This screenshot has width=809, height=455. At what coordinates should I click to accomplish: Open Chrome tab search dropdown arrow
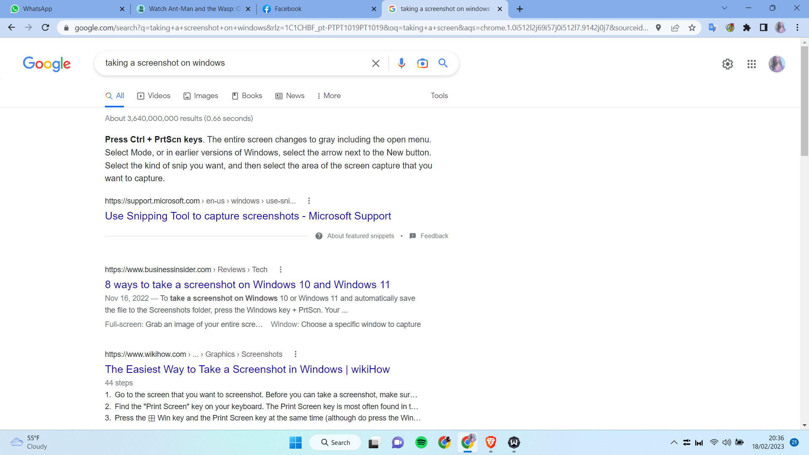724,8
